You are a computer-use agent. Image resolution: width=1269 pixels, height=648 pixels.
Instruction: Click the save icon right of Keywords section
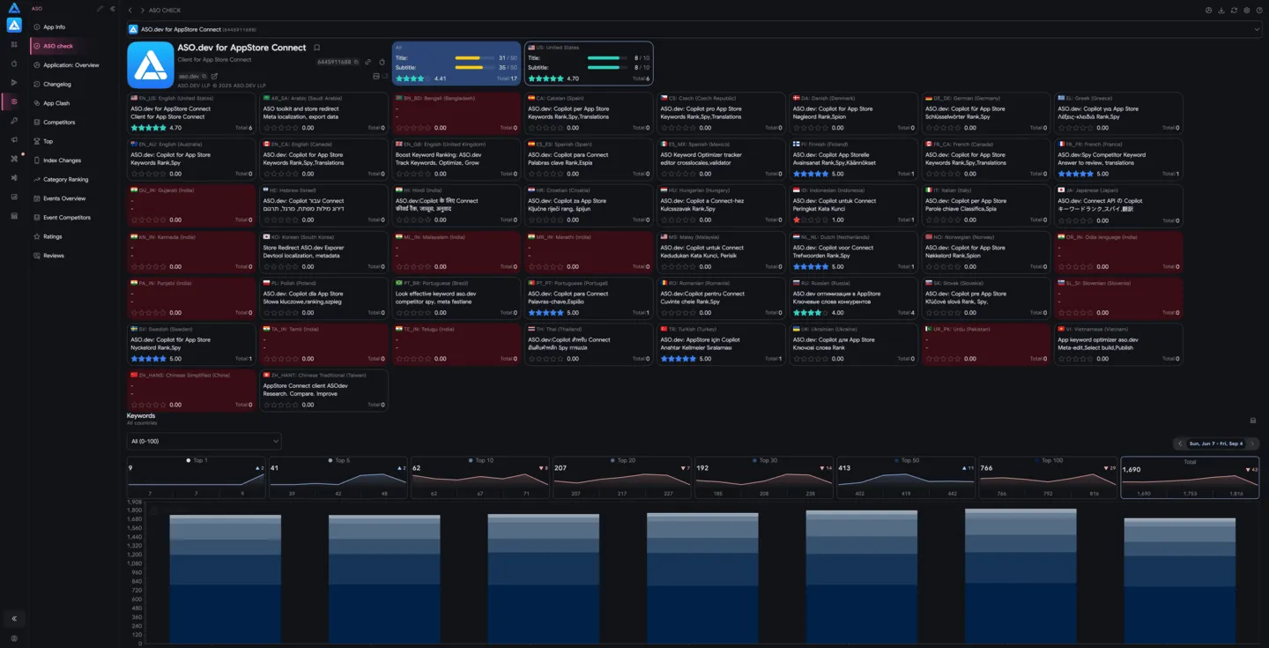pyautogui.click(x=1253, y=421)
